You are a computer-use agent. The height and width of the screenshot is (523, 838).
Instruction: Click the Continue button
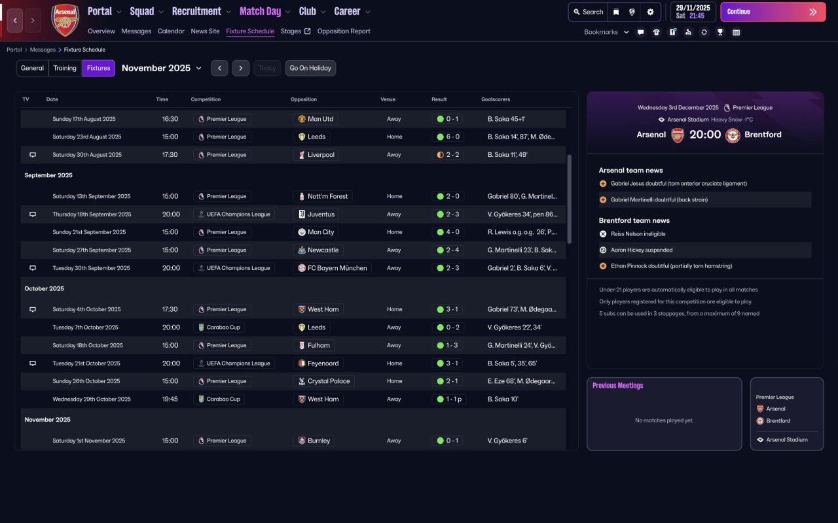(773, 12)
